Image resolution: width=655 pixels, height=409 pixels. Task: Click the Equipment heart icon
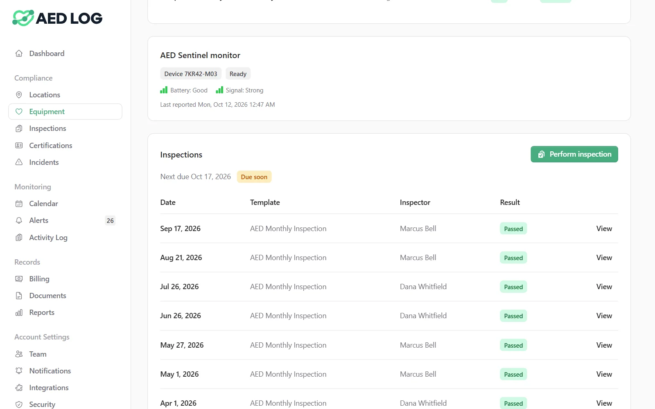click(19, 112)
